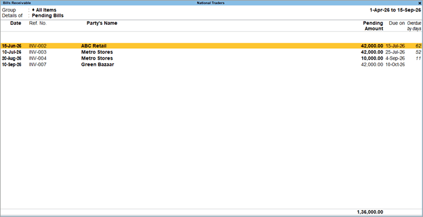This screenshot has height=217, width=423.
Task: Click due date 10-Oct-26
Action: (x=395, y=64)
